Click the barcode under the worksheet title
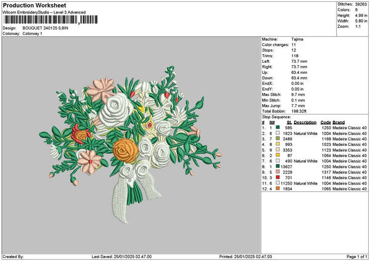This screenshot has height=261, width=370. pos(51,20)
